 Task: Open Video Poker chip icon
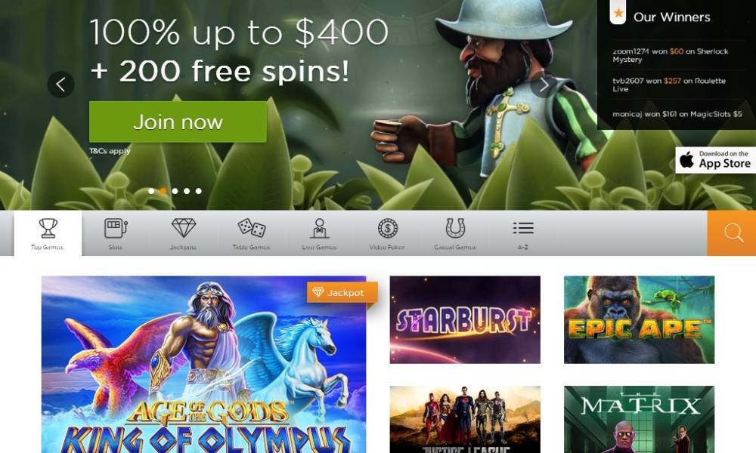pyautogui.click(x=387, y=228)
